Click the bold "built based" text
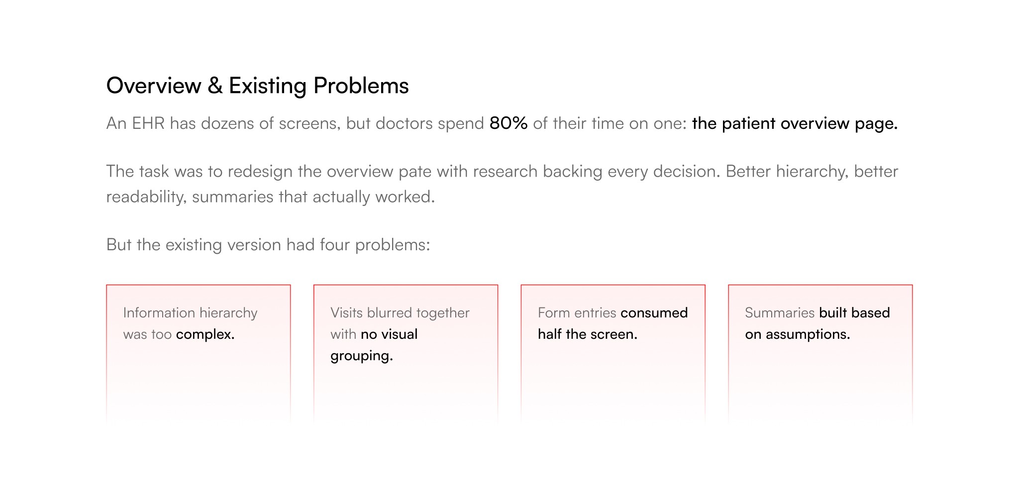The width and height of the screenshot is (1019, 497). [854, 313]
